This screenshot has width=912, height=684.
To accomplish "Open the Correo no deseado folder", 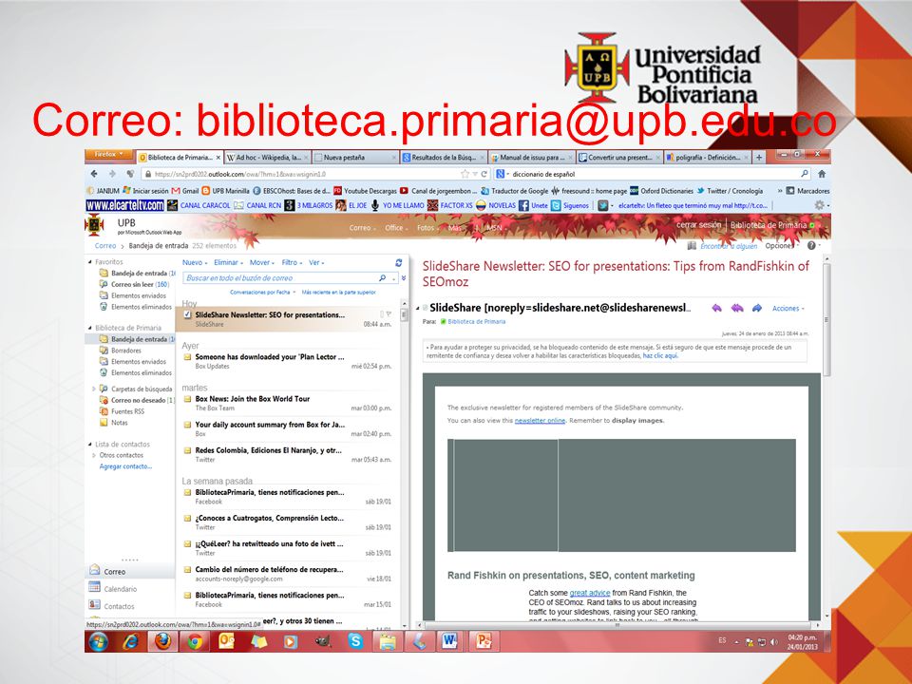I will pyautogui.click(x=136, y=400).
